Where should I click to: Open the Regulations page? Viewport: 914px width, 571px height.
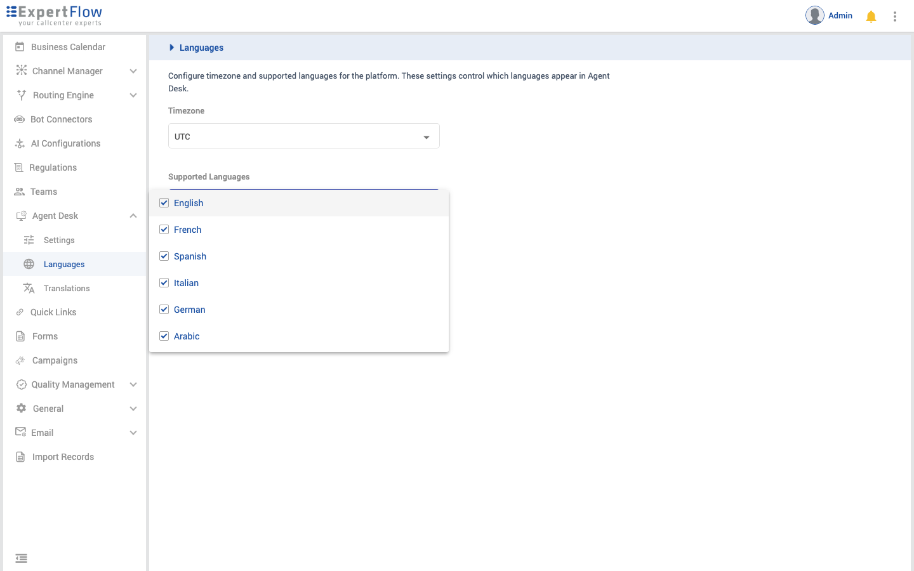pos(74,167)
